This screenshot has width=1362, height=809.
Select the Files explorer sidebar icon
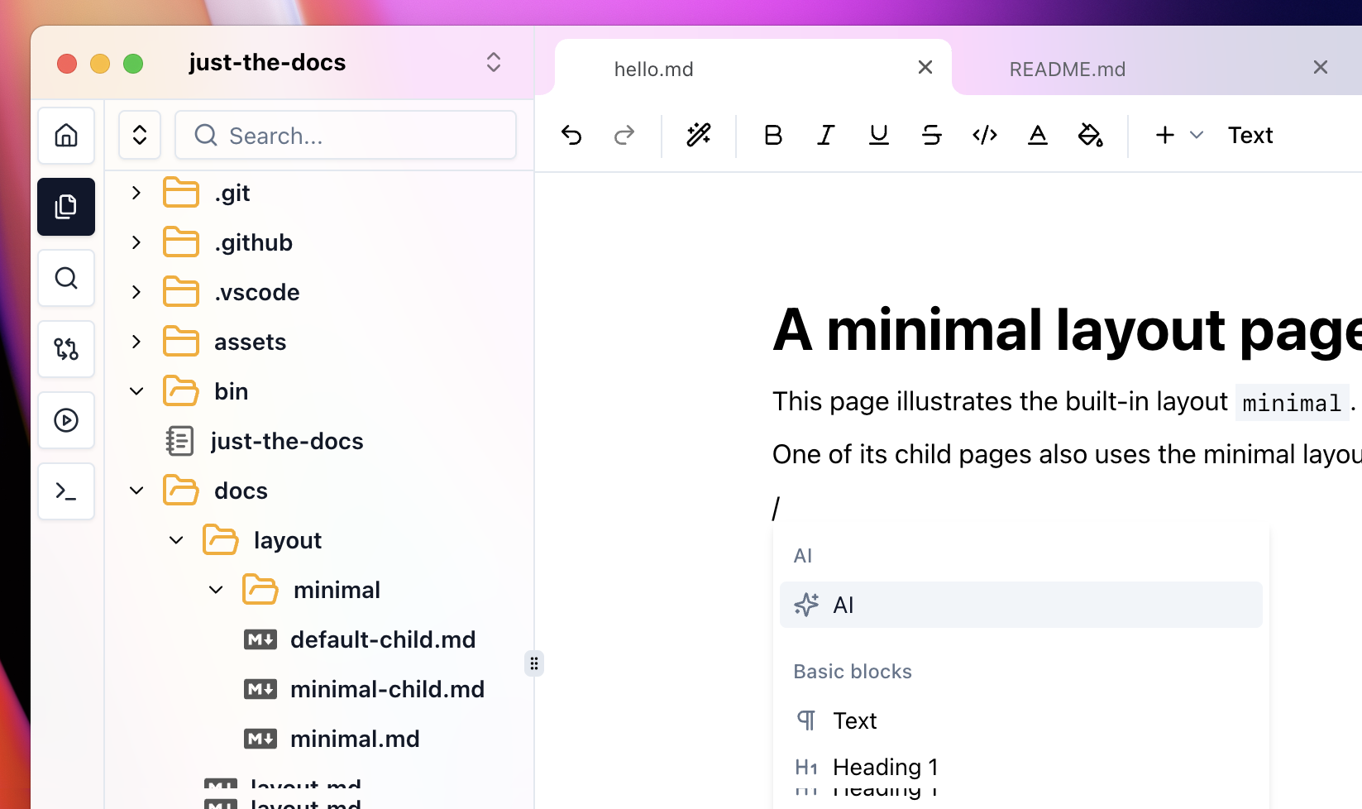(66, 207)
